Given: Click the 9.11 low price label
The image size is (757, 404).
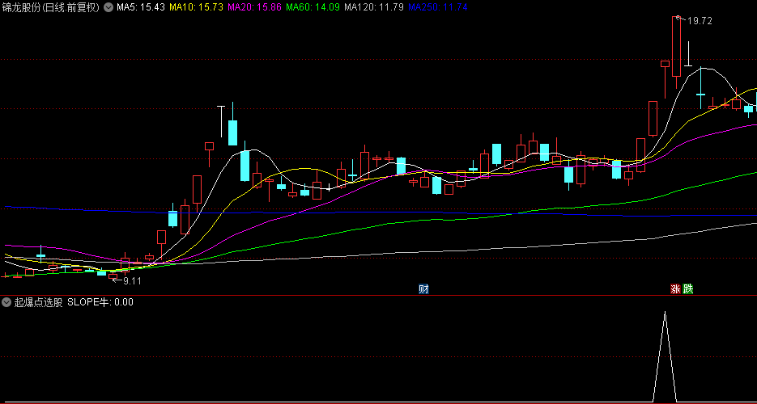Looking at the screenshot, I should pyautogui.click(x=132, y=281).
